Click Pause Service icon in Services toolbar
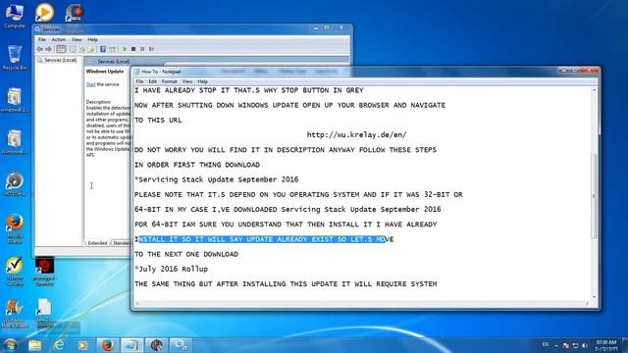 coord(142,49)
